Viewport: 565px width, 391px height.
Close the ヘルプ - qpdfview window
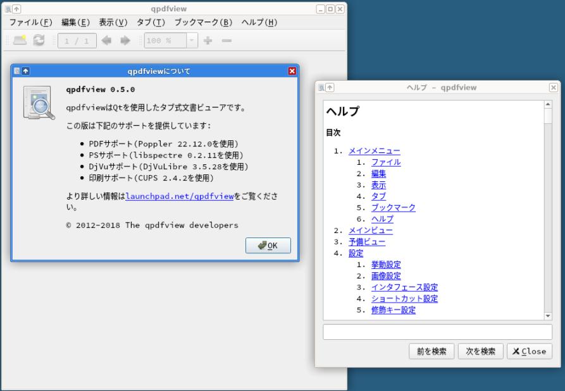pyautogui.click(x=554, y=87)
